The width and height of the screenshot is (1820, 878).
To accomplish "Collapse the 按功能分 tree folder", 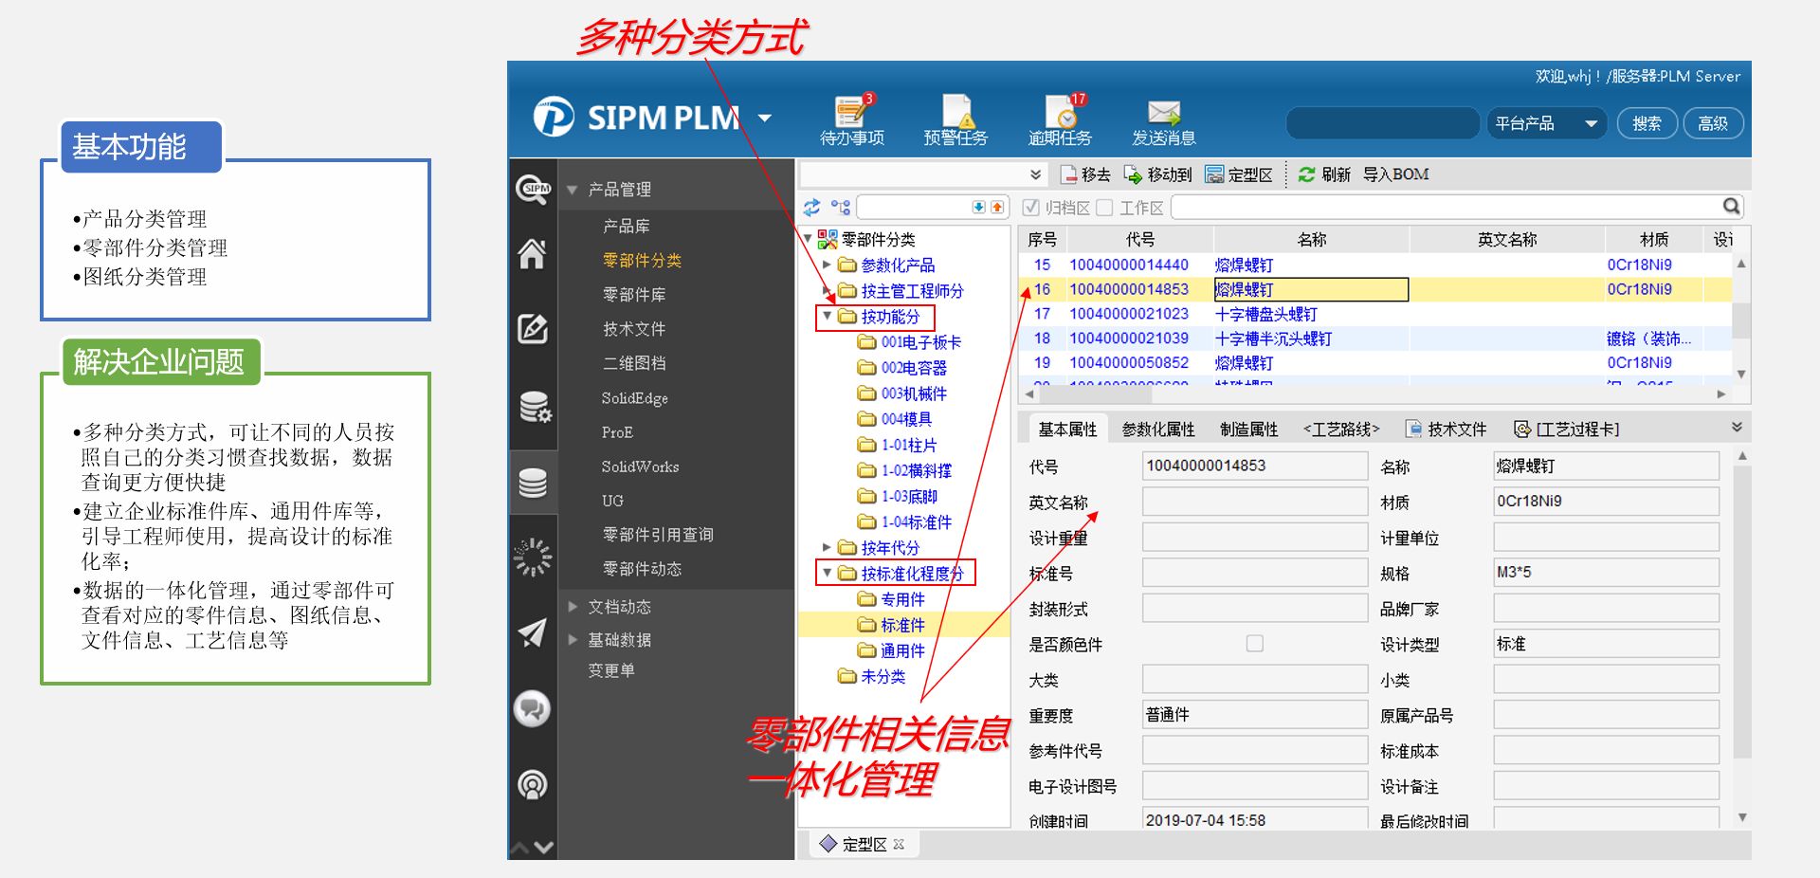I will coord(827,316).
